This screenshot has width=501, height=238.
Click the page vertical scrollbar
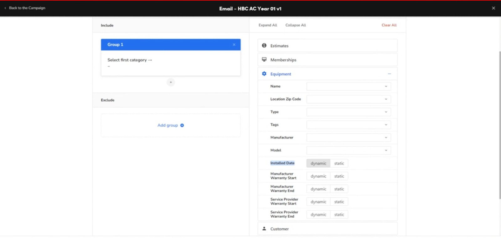point(500,125)
